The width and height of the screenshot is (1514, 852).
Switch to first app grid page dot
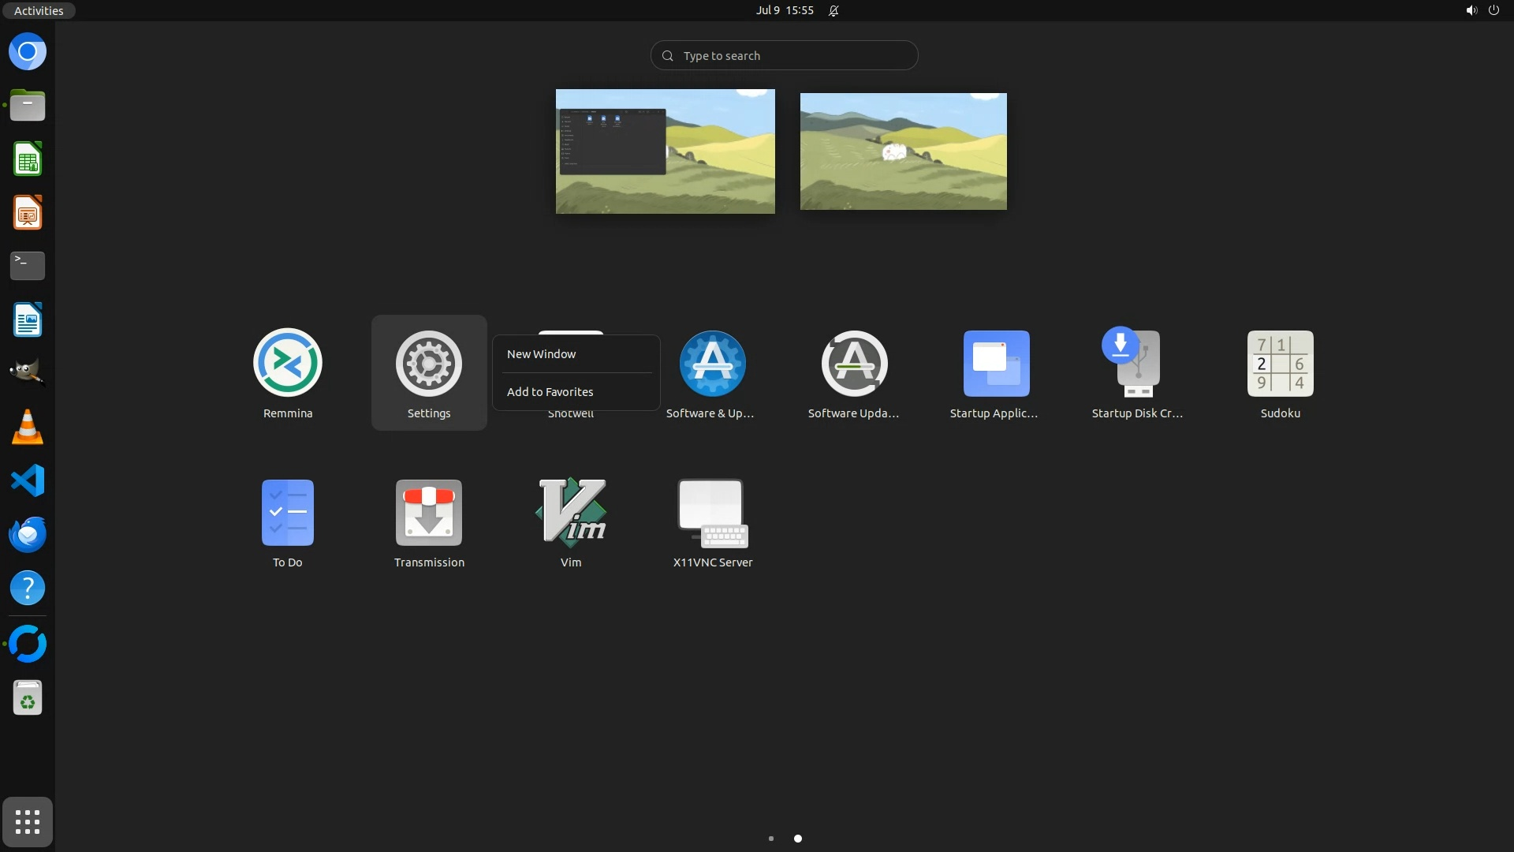771,839
